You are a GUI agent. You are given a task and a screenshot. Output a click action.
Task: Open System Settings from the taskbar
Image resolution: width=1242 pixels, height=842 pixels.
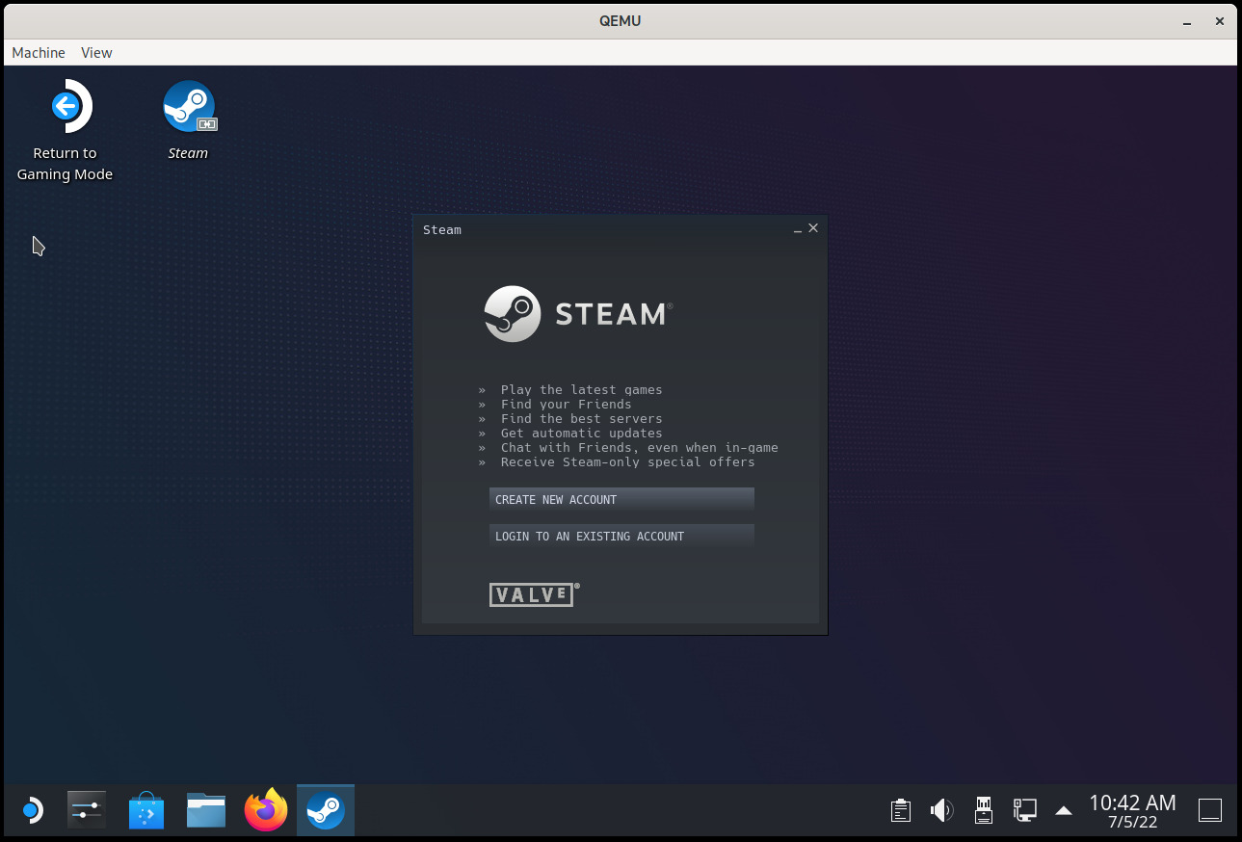(87, 810)
